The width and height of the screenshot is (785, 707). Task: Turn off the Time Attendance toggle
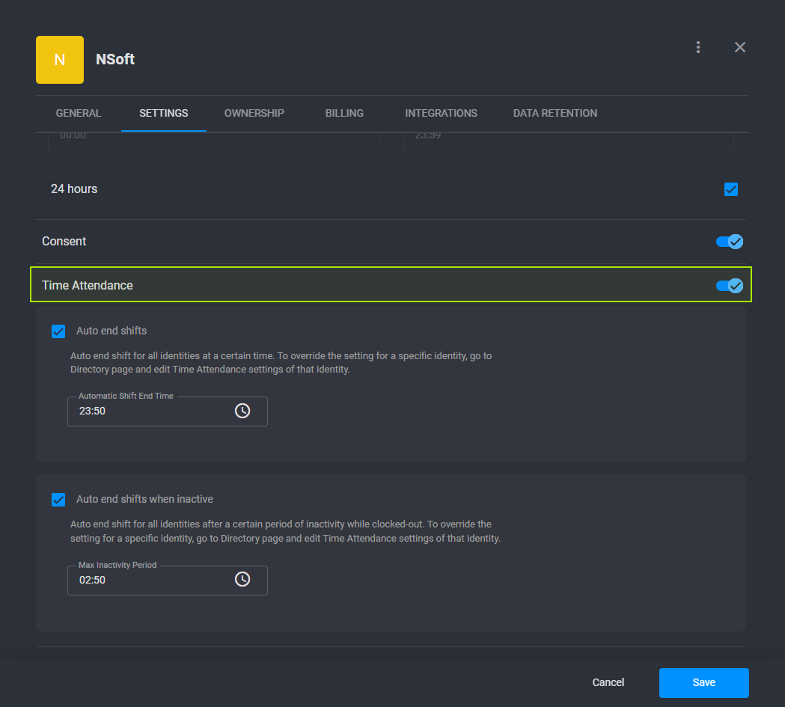[x=729, y=285]
